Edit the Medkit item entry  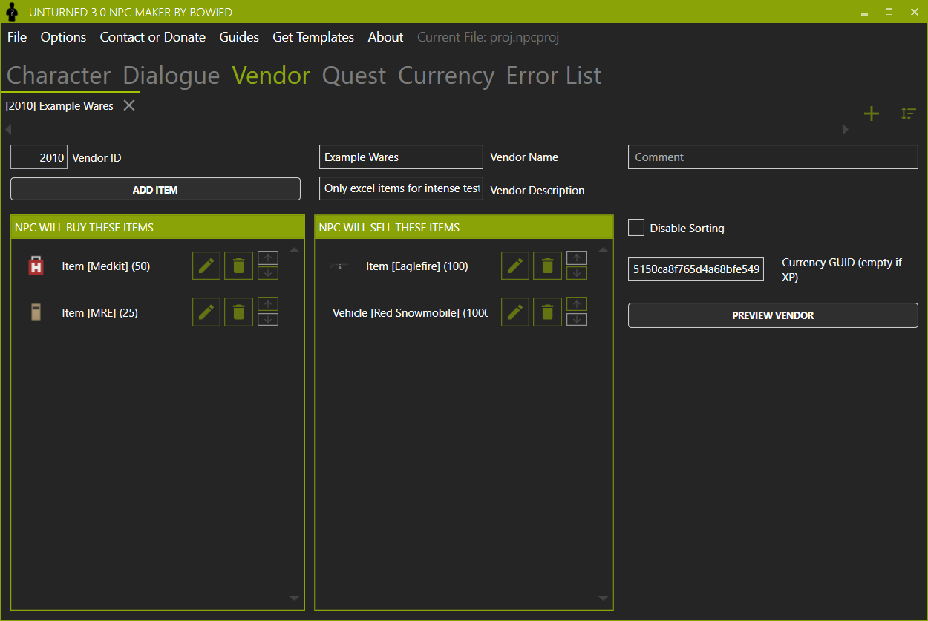(206, 266)
